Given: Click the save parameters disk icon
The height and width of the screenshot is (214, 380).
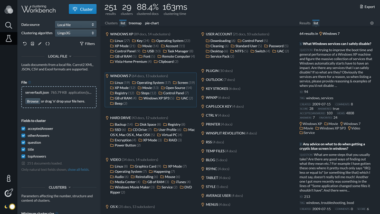Looking at the screenshot, I should click(x=32, y=44).
